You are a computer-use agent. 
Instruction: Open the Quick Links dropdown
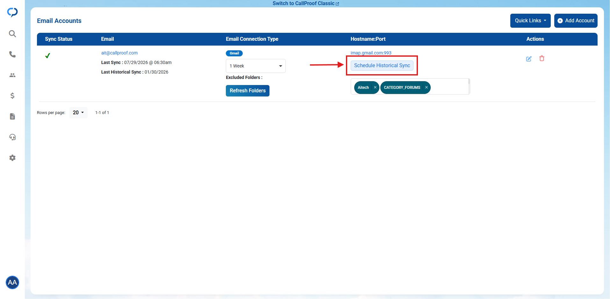[x=530, y=21]
